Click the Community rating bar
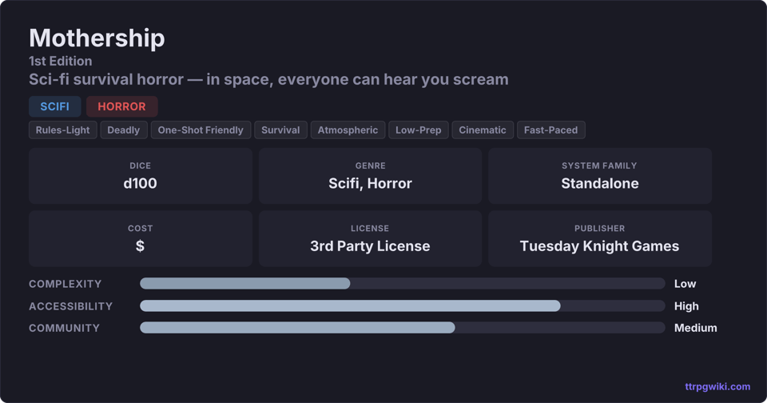 click(402, 328)
